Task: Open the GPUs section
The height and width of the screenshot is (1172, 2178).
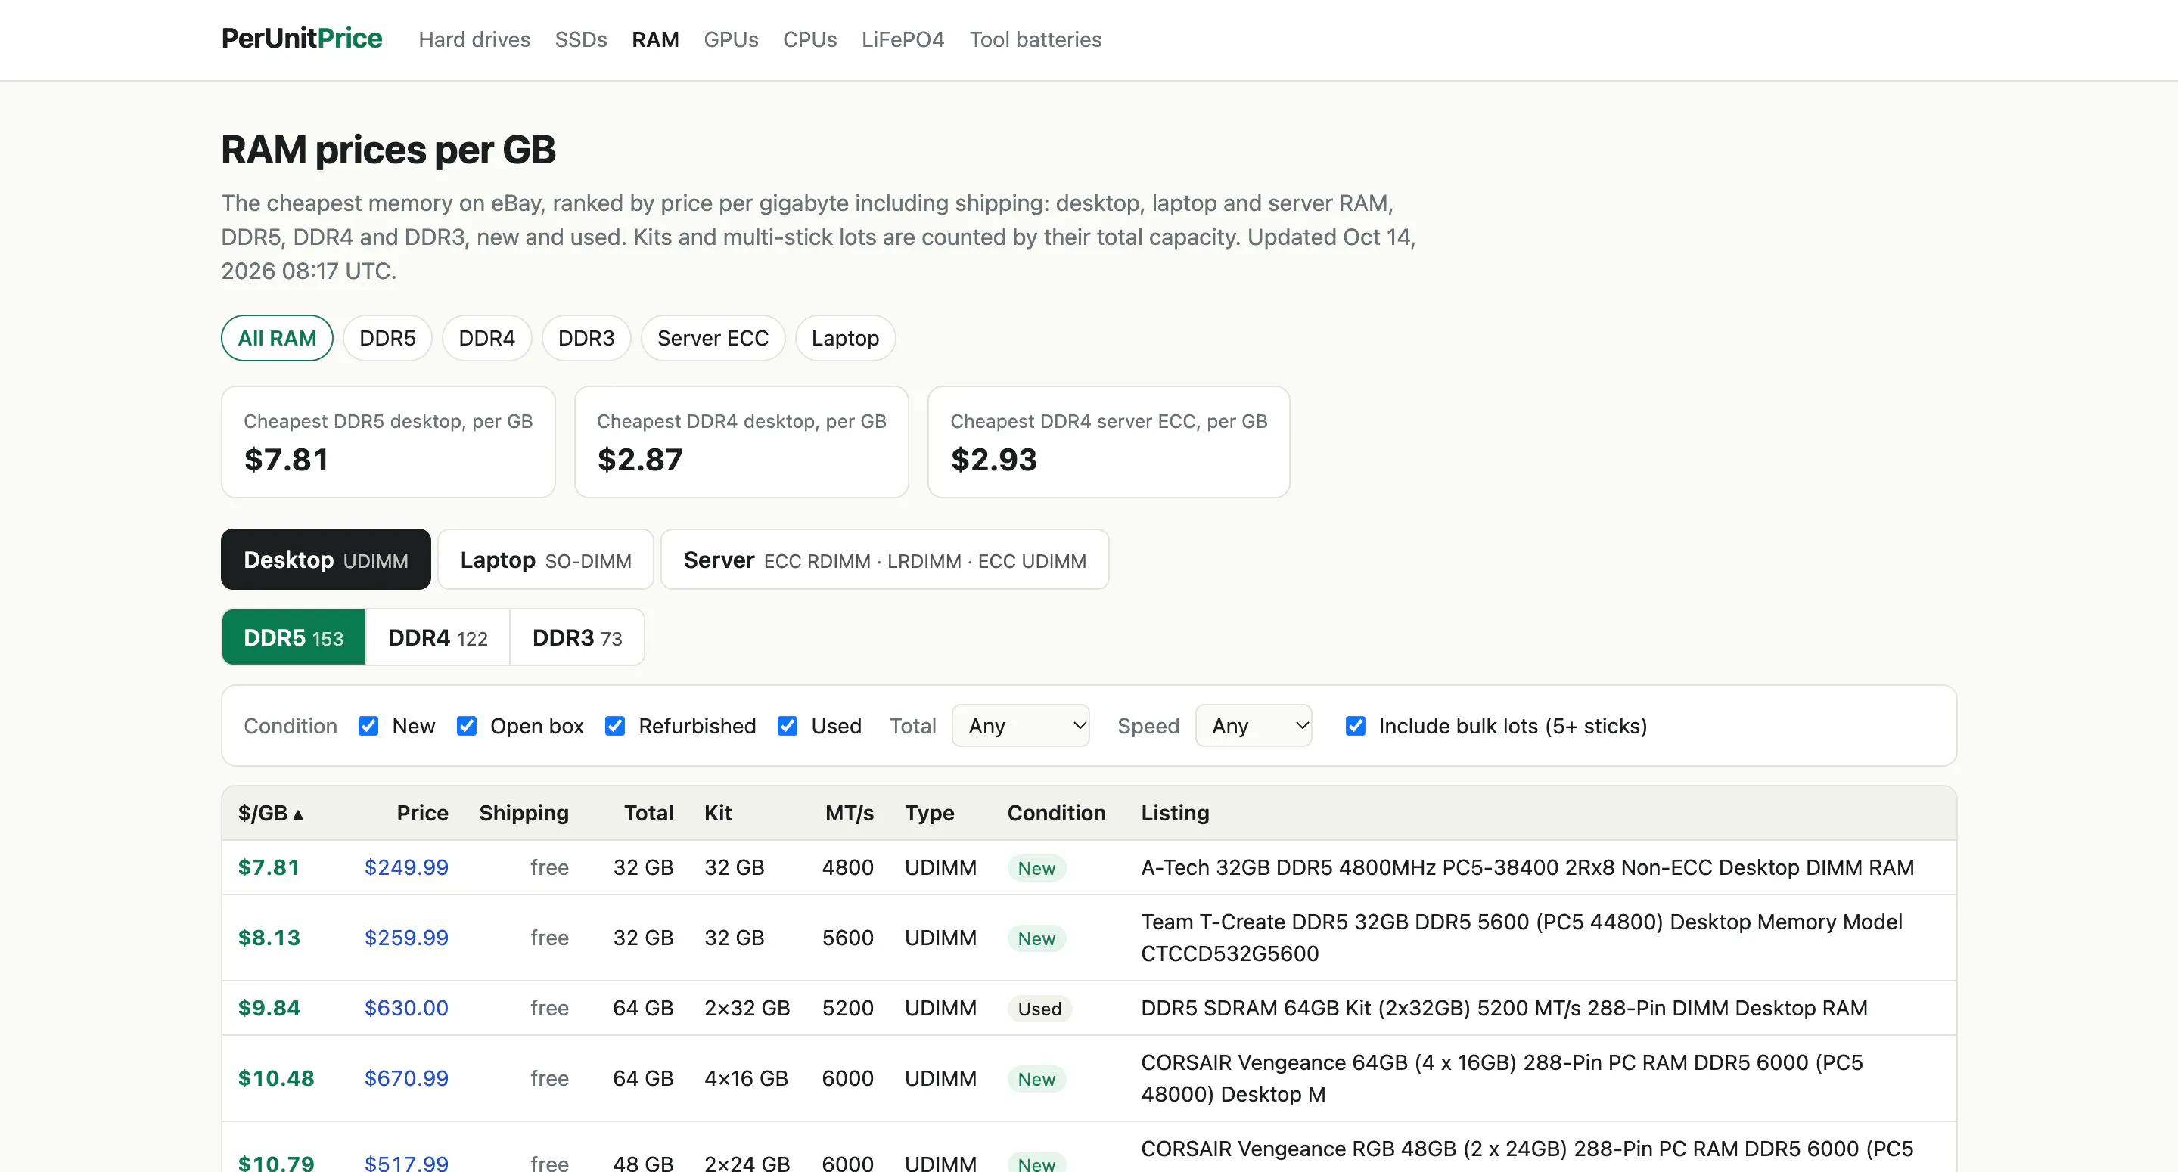Action: pos(731,40)
